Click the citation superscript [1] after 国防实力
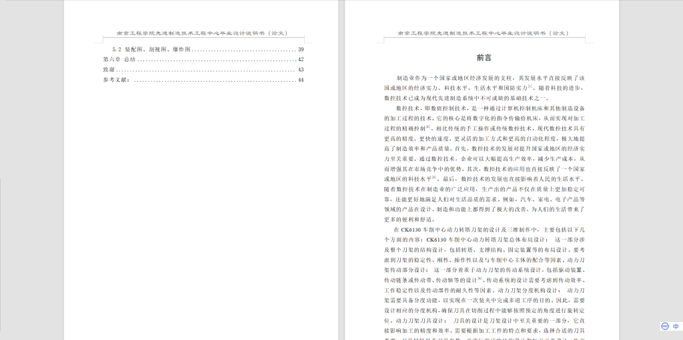Screen dimensions: 683x340 coord(530,86)
